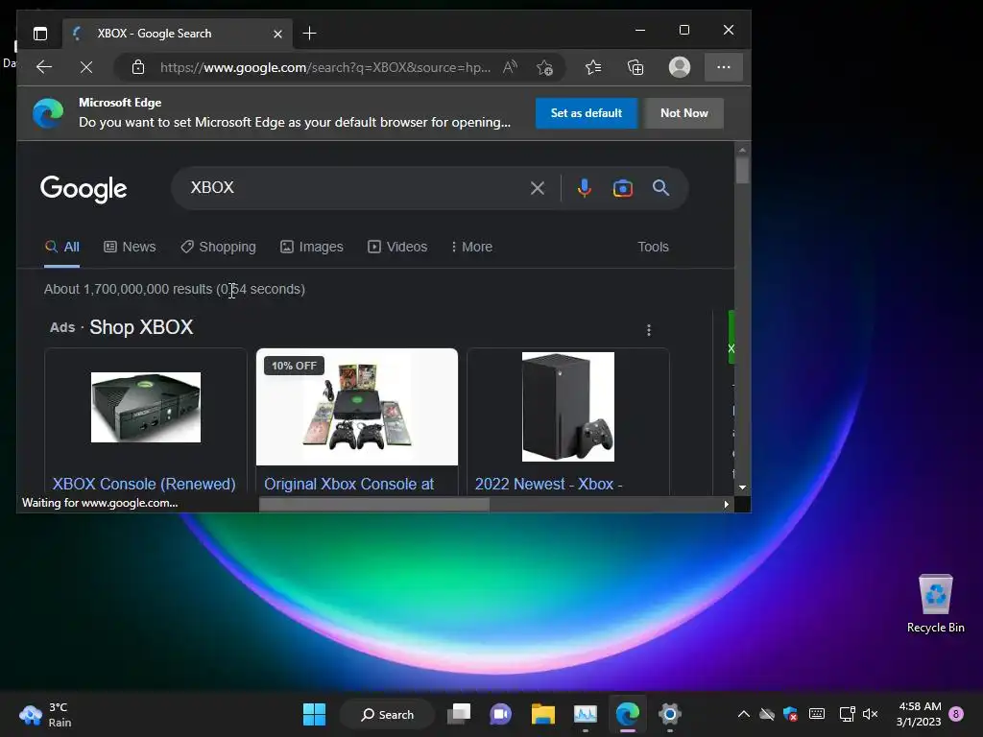Open Collections panel
This screenshot has width=983, height=737.
(635, 67)
